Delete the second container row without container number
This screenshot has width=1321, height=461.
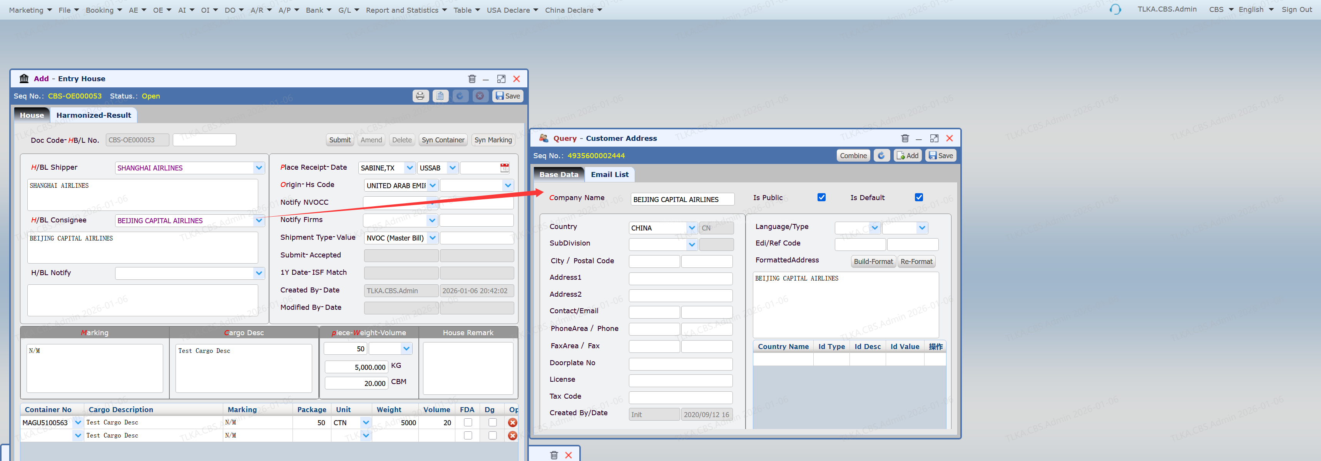(x=512, y=435)
